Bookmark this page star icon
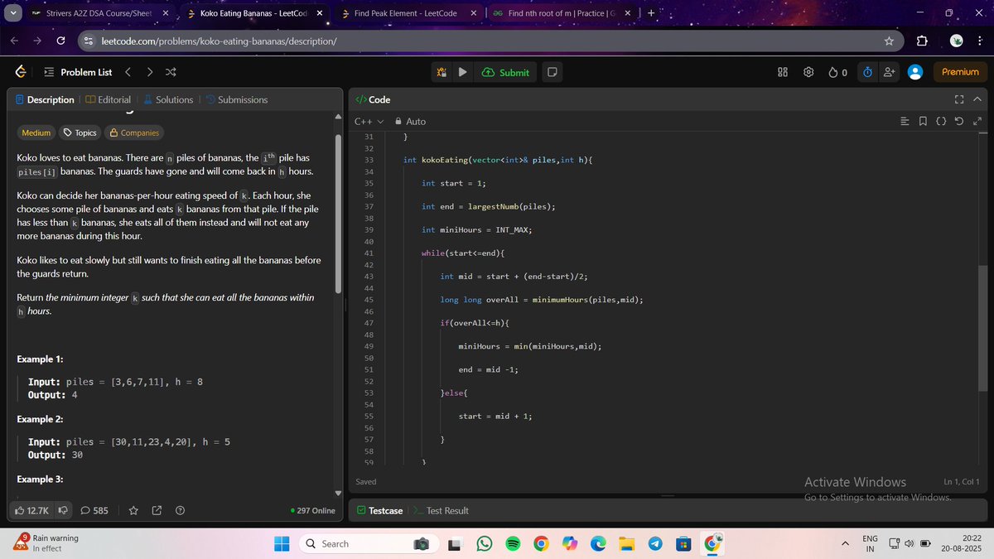 [889, 41]
